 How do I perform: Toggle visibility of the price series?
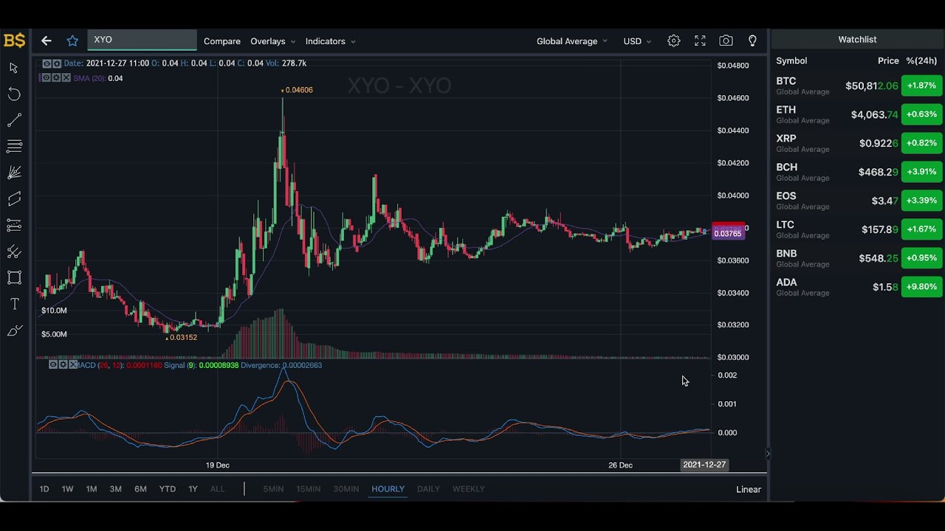point(47,63)
